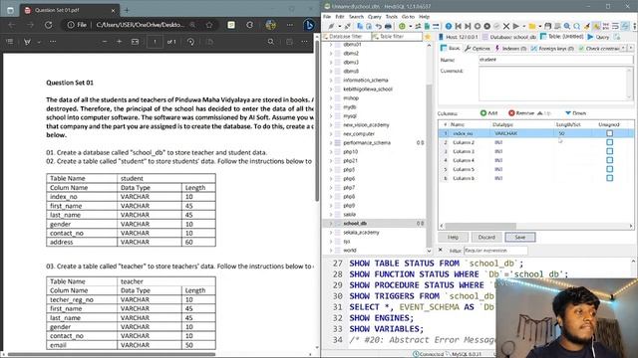Click the Save button below columns list

point(520,237)
